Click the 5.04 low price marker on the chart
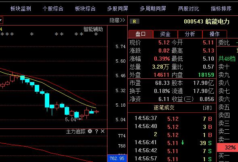The width and height of the screenshot is (238, 162). tap(73, 120)
